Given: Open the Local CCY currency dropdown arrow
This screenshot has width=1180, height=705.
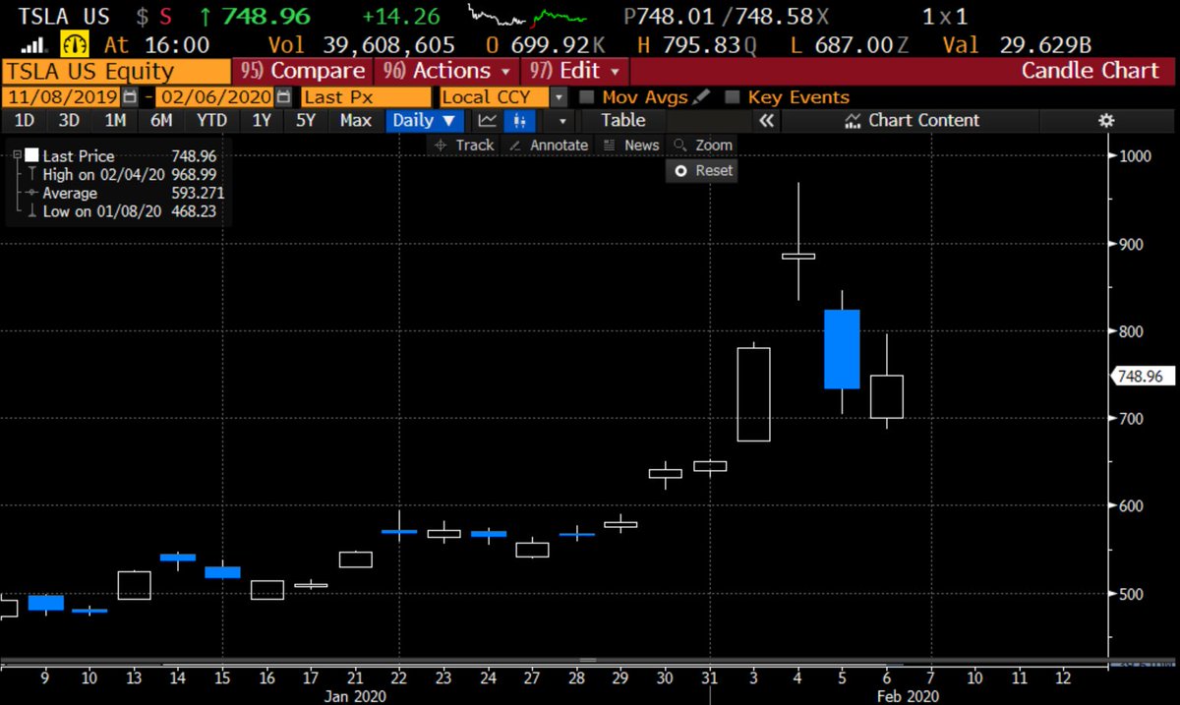Looking at the screenshot, I should pos(559,97).
